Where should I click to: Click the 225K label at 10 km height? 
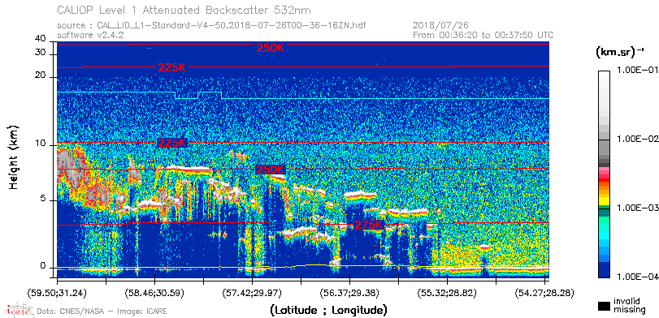[x=172, y=143]
